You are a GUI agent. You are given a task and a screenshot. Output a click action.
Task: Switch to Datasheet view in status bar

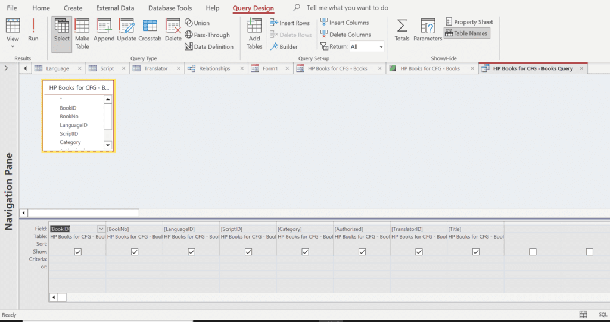(x=583, y=315)
